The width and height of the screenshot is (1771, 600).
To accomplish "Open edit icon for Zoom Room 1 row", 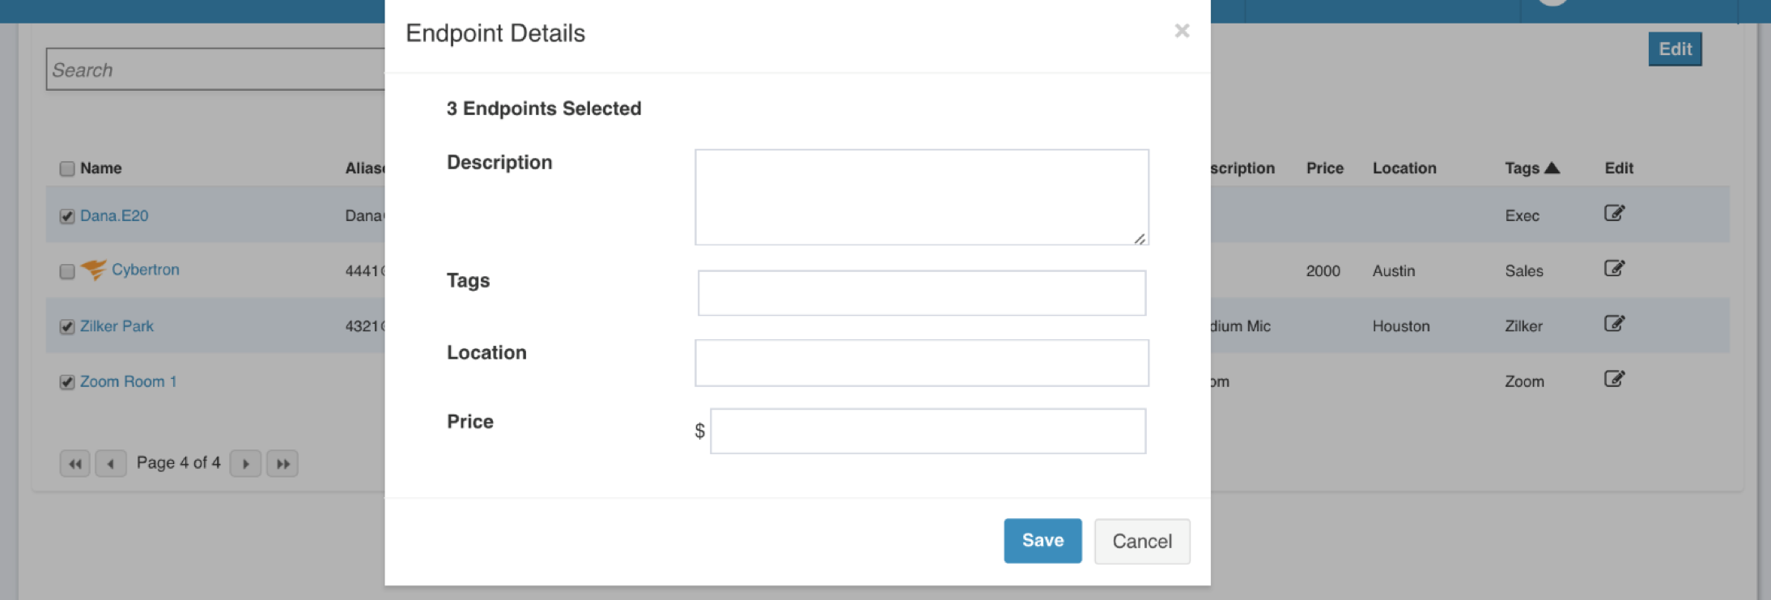I will (1614, 378).
